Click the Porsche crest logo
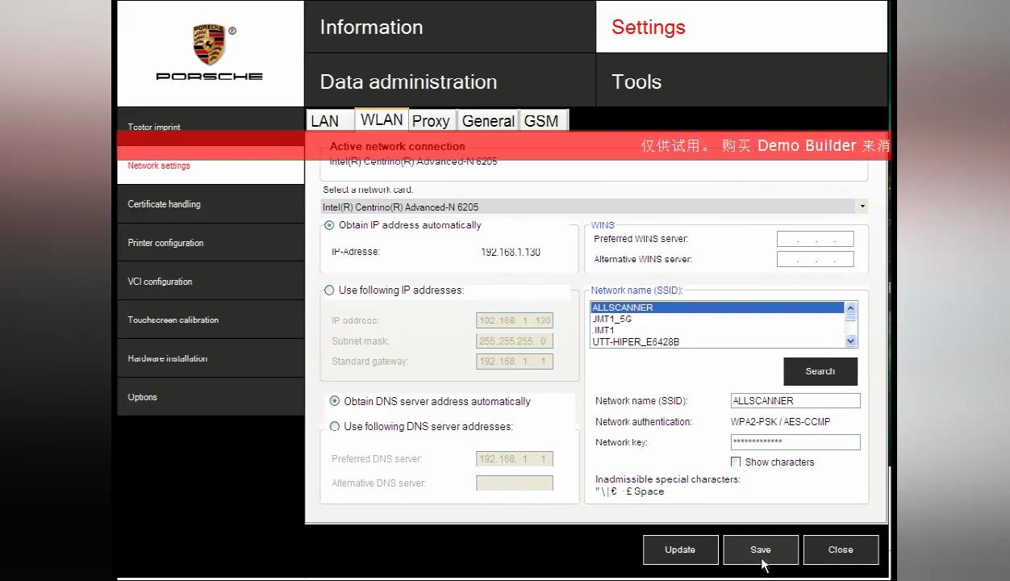This screenshot has height=581, width=1010. pos(209,44)
